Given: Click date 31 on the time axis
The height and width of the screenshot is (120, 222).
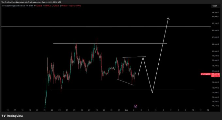Looking at the screenshot, I should pyautogui.click(x=119, y=110).
